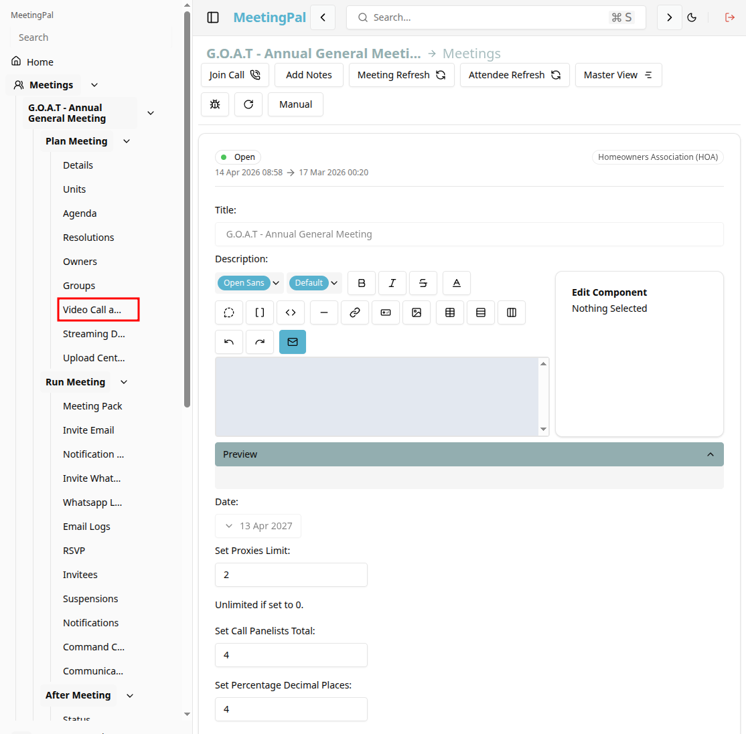This screenshot has width=746, height=734.
Task: Click the Set Call Panelists Total field
Action: [x=291, y=655]
